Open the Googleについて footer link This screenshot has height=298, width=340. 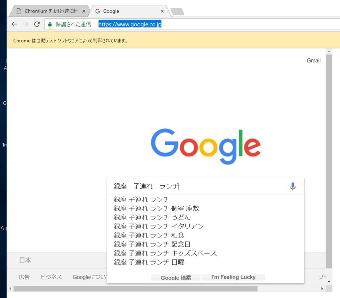(90, 277)
